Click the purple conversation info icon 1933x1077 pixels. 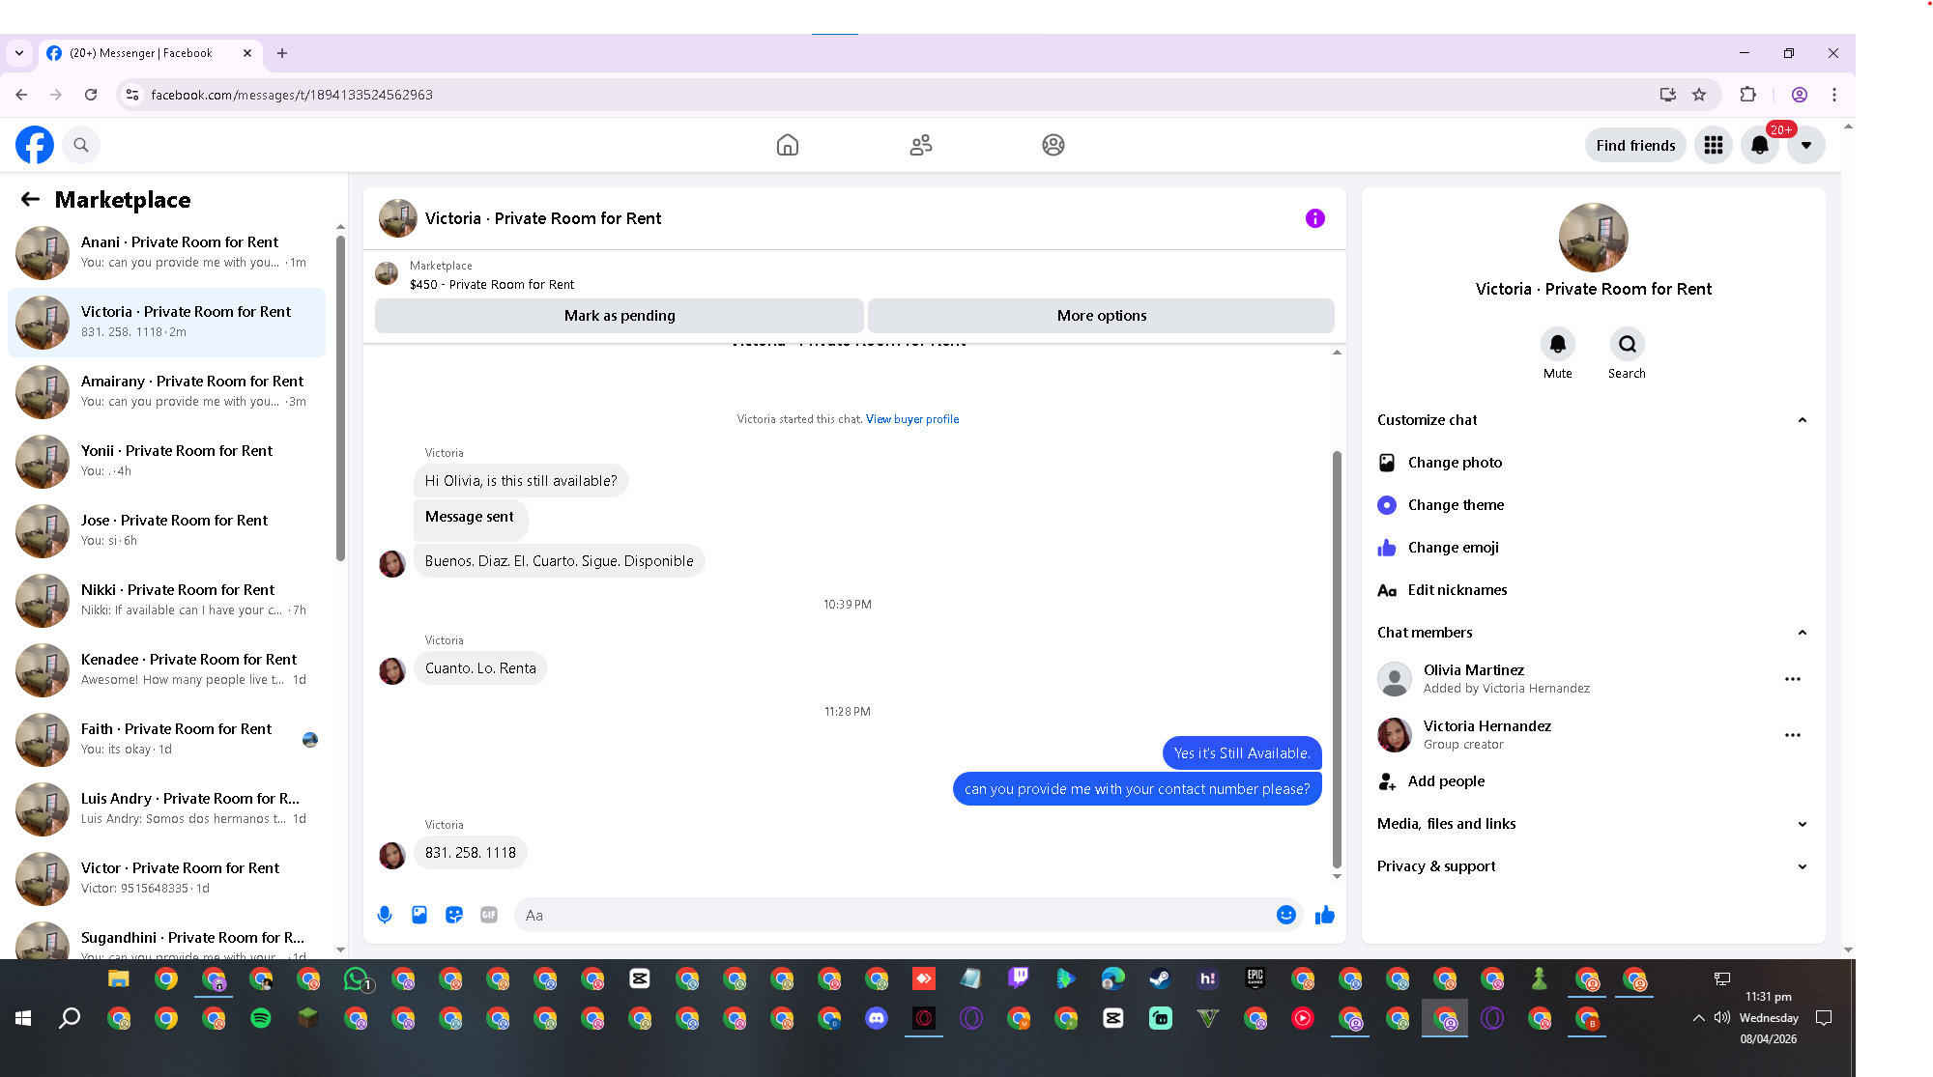(x=1314, y=218)
